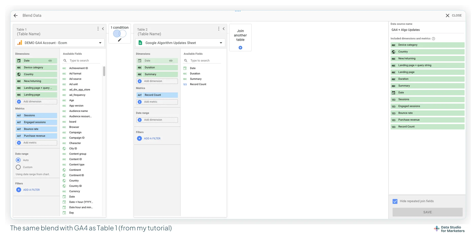Image resolution: width=476 pixels, height=238 pixels.
Task: Click Add dimension in Table 1 Dimensions
Action: 36,102
